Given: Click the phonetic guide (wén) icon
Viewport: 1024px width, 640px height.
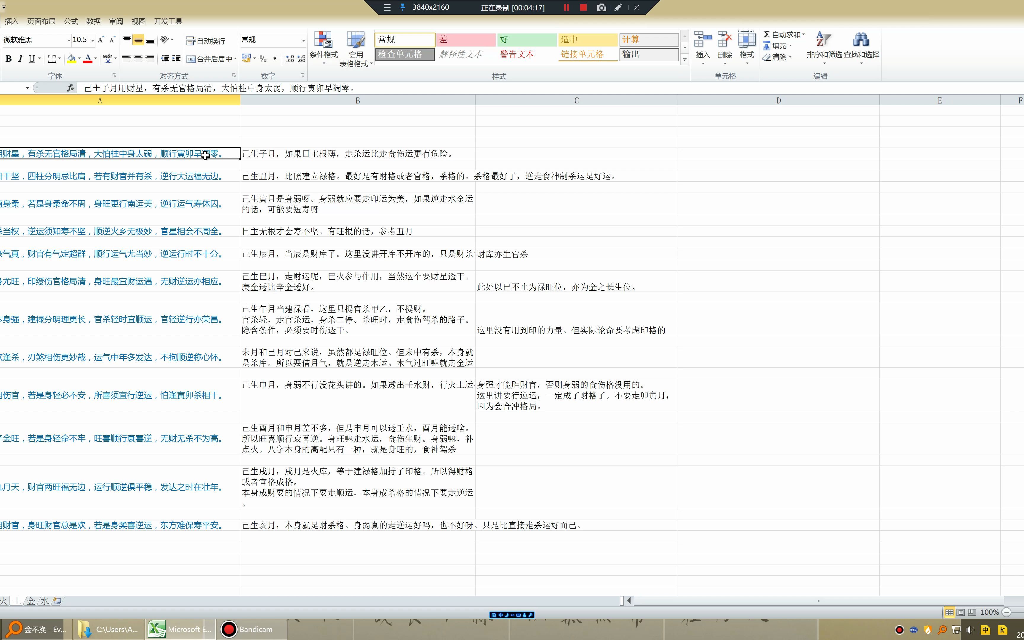Looking at the screenshot, I should tap(108, 59).
